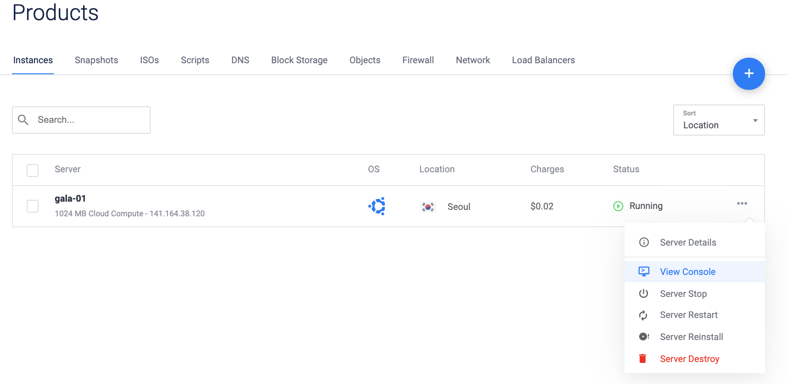Viewport: 788px width, 384px height.
Task: Click the Server Reinstall disc icon
Action: pyautogui.click(x=644, y=337)
